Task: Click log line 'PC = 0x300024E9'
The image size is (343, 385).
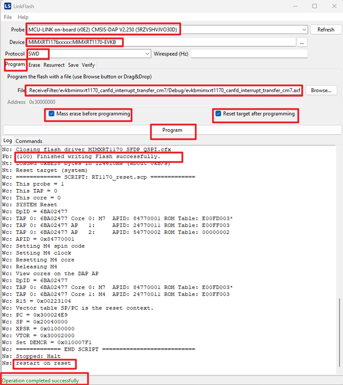Action: [41, 315]
